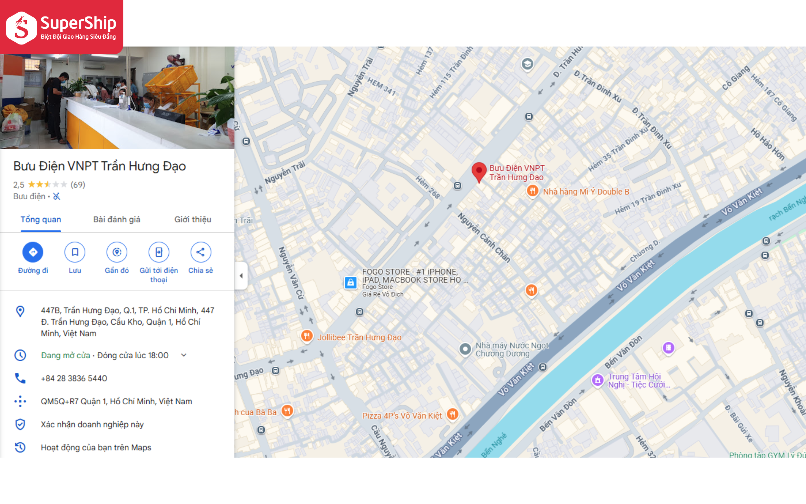Open Hoạt động của bạn trên Maps

click(96, 447)
